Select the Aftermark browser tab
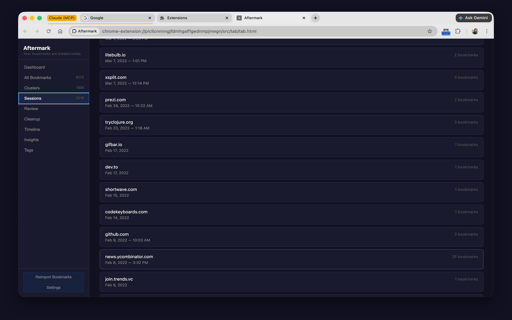Viewport: 512px width, 320px height. 271,18
